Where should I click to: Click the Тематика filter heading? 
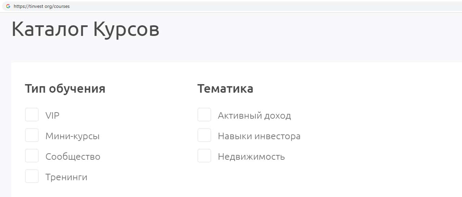(225, 89)
